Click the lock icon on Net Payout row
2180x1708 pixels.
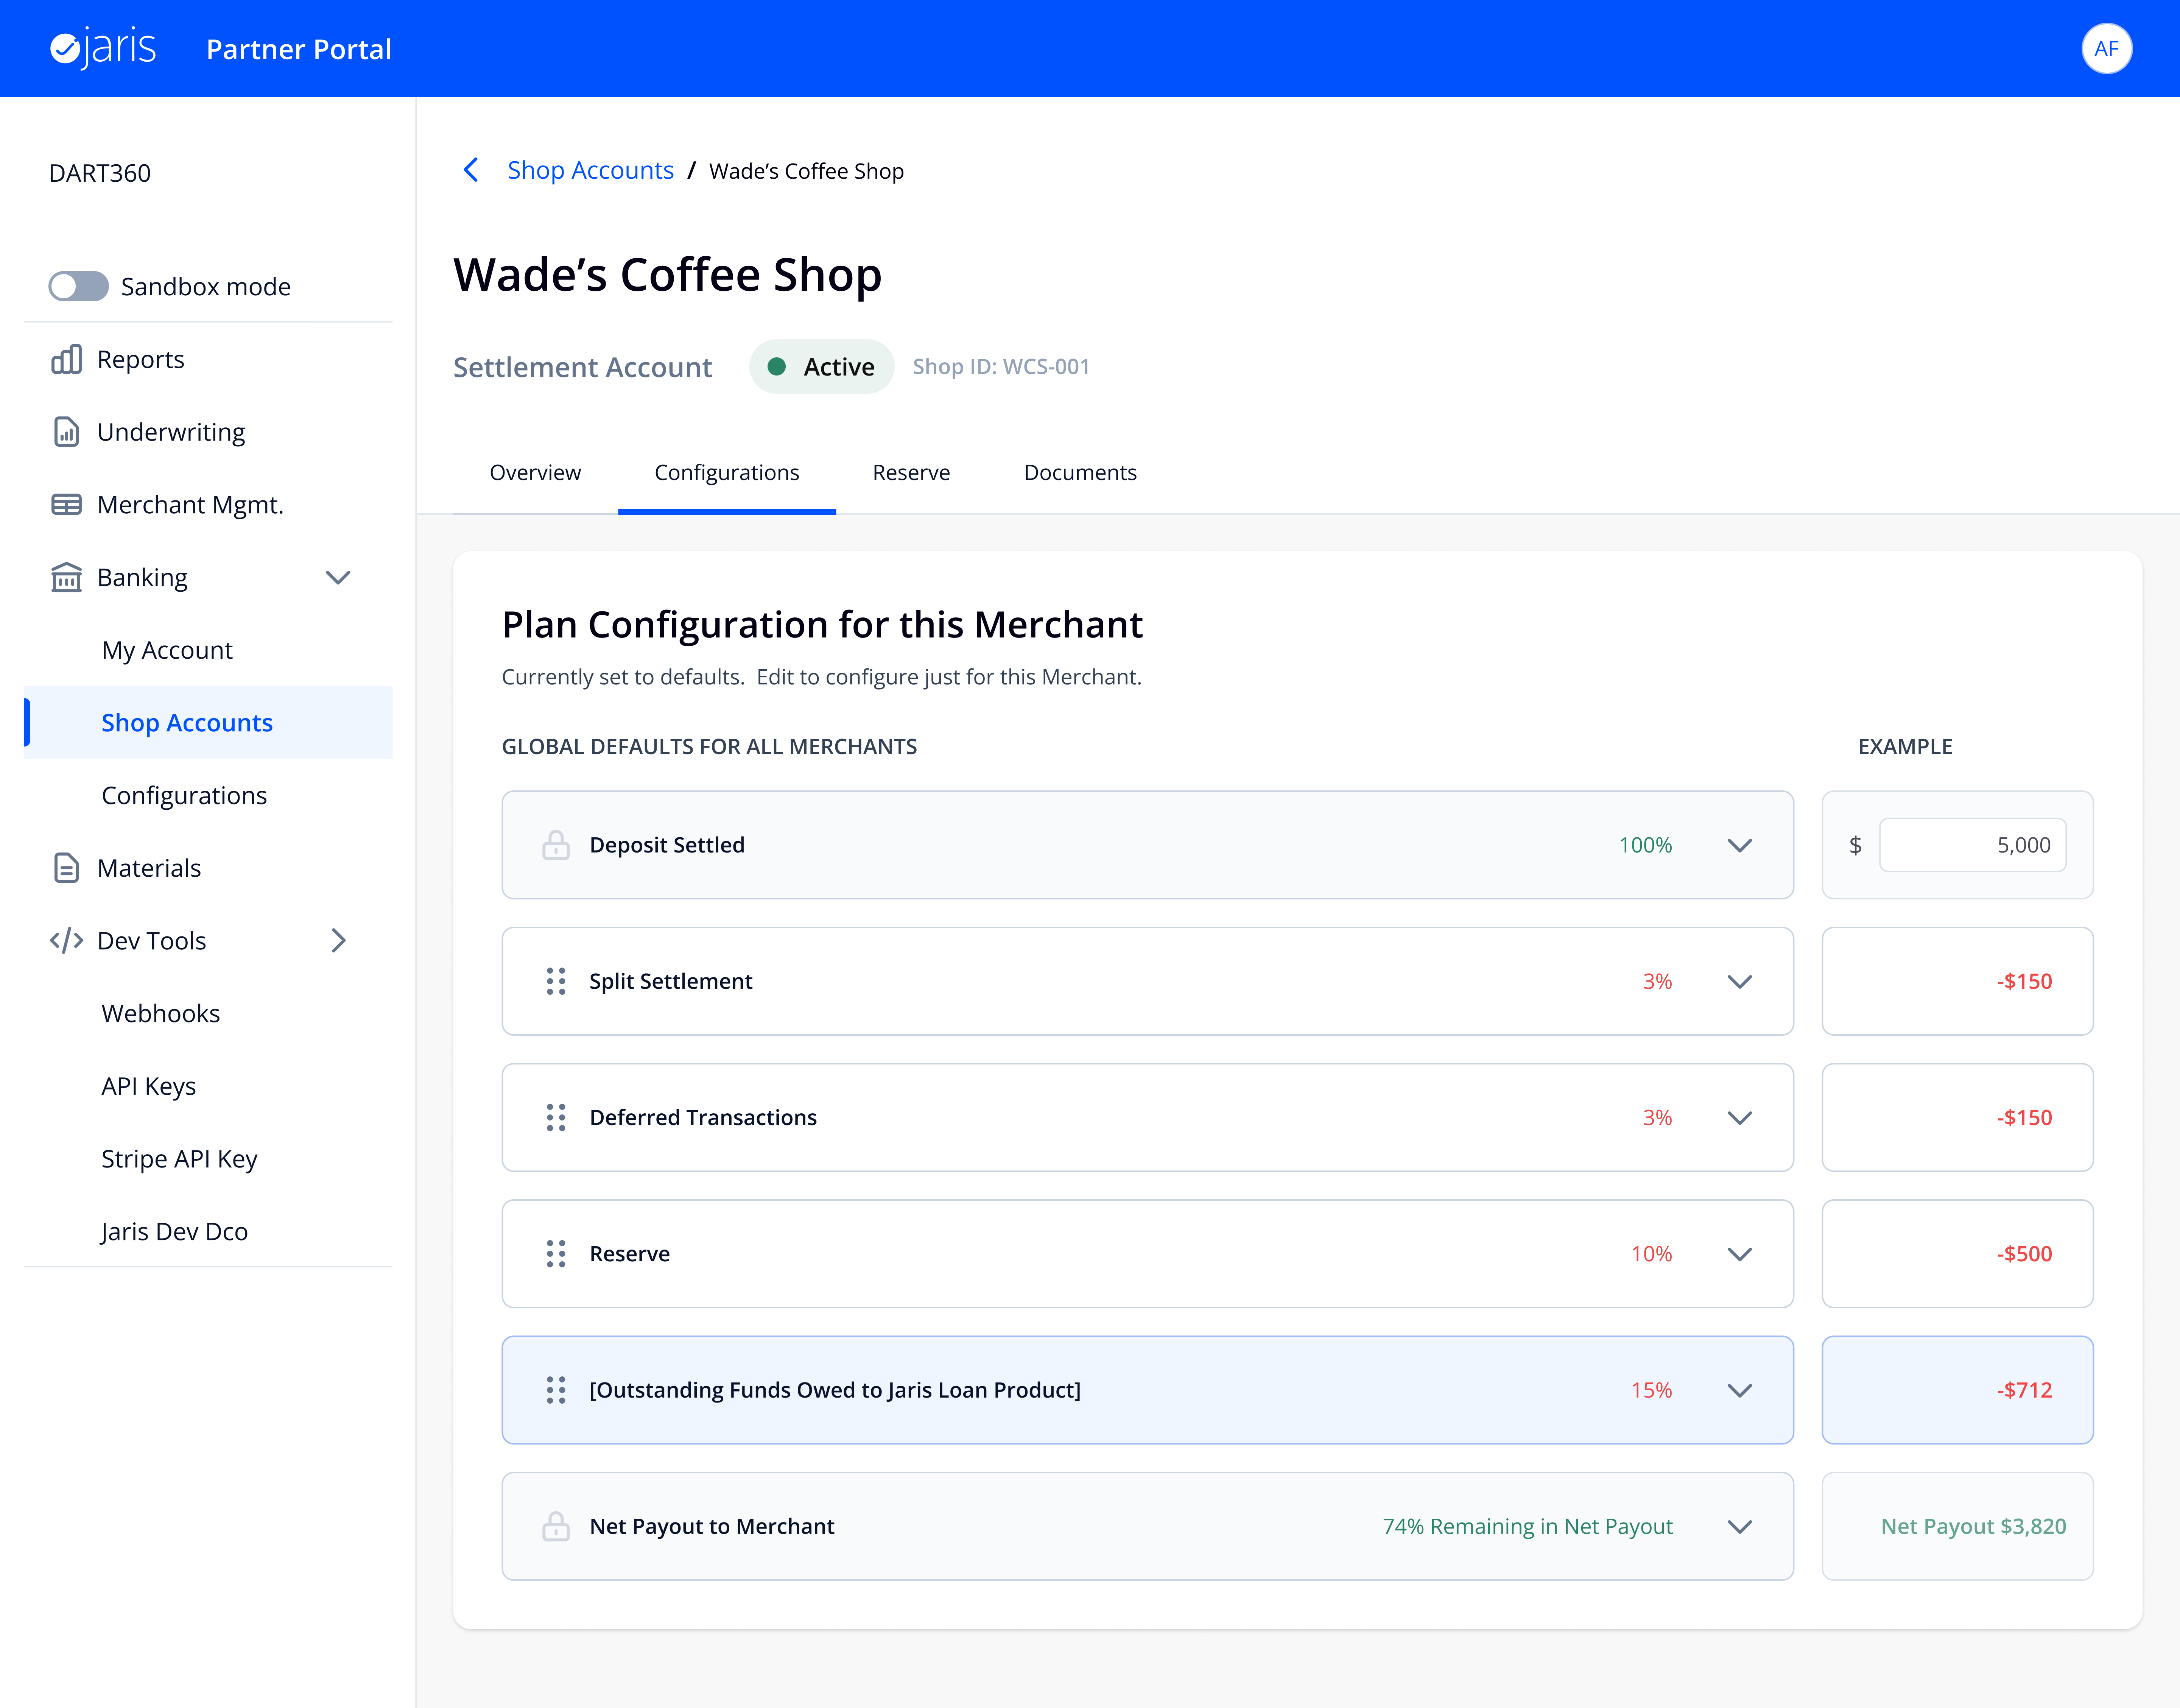coord(556,1526)
